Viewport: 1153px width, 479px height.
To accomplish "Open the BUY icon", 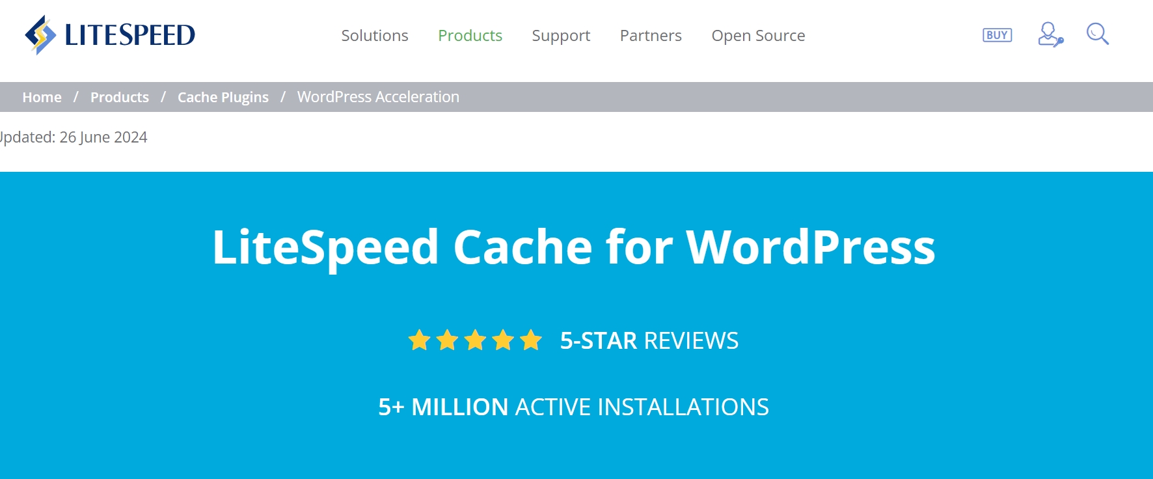I will [x=997, y=35].
